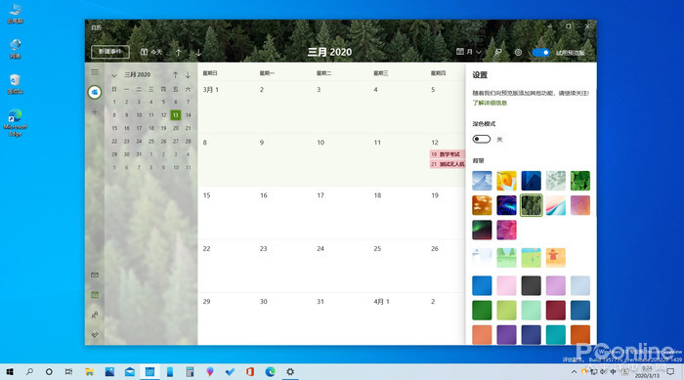Open Photos app from the taskbar

click(109, 372)
